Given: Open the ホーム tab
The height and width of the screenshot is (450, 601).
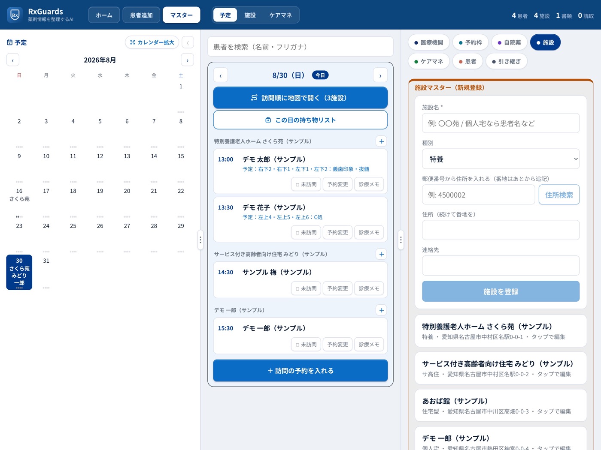Looking at the screenshot, I should pos(104,15).
